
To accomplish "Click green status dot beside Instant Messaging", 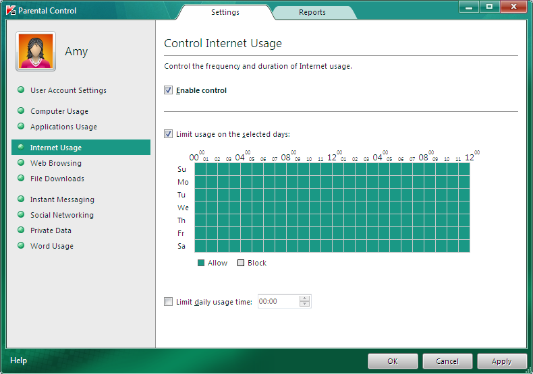I will coord(21,199).
